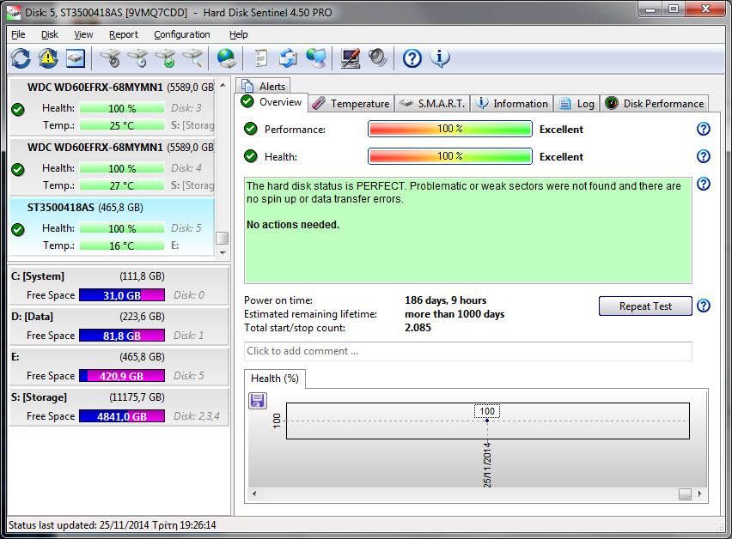Image resolution: width=732 pixels, height=539 pixels.
Task: Click the 'No actions needed.' text
Action: click(x=293, y=224)
